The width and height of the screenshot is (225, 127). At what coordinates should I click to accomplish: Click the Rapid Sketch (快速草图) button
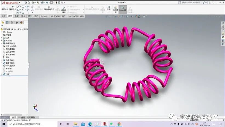pyautogui.click(x=115, y=10)
